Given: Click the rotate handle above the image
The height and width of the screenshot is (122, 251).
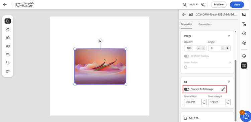Looking at the screenshot, I should point(100,41).
